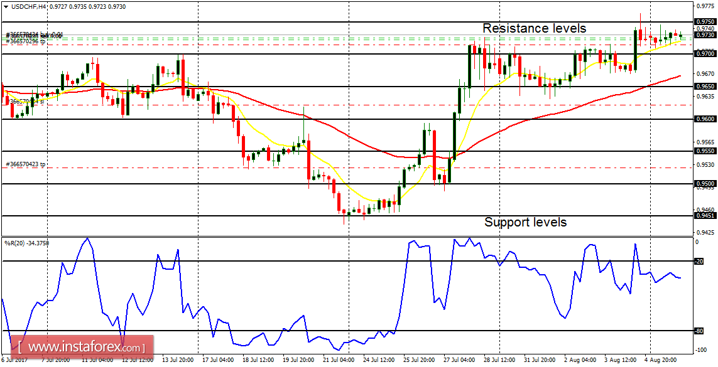
Task: Select the USDCHF,H4 chart title text
Action: click(28, 6)
